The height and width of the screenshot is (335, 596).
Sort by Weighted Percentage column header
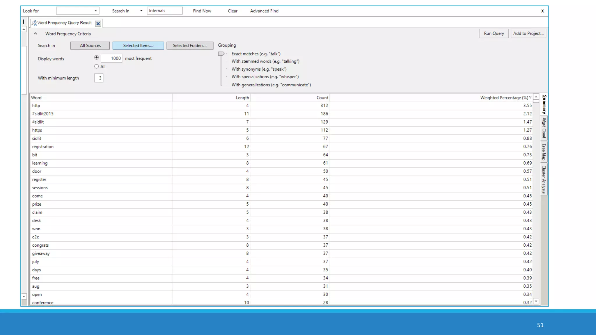click(x=431, y=98)
